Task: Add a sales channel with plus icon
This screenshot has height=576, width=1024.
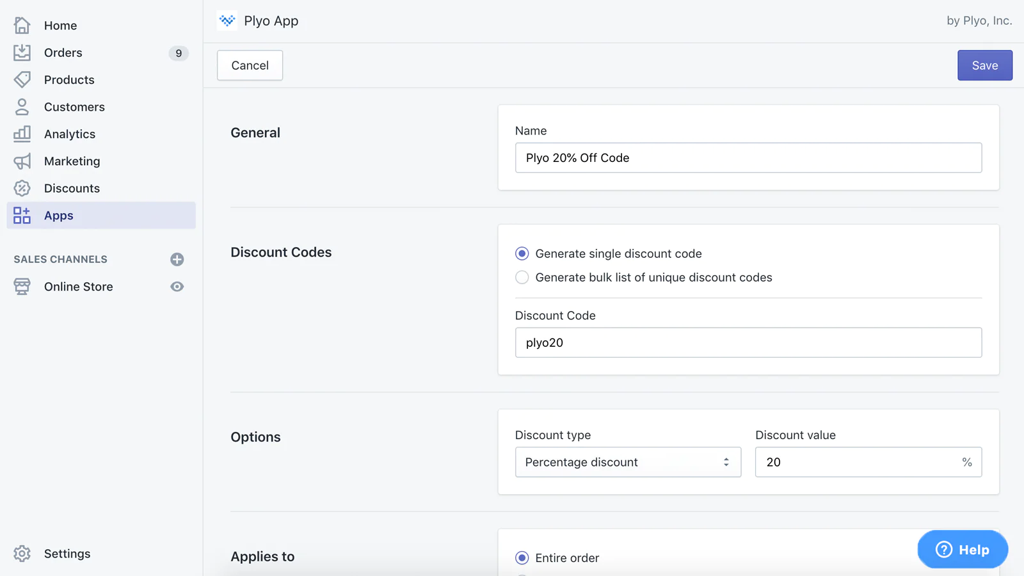Action: 177,259
